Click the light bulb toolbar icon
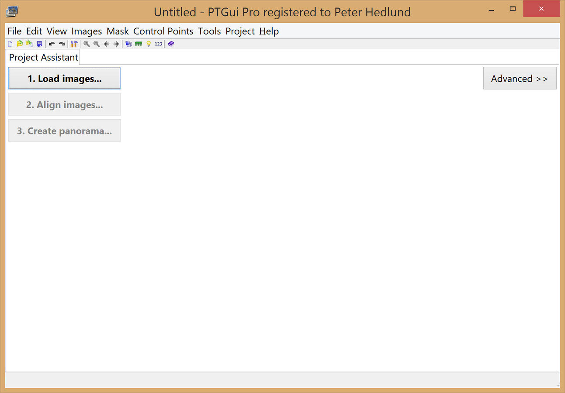The height and width of the screenshot is (393, 565). [x=149, y=44]
